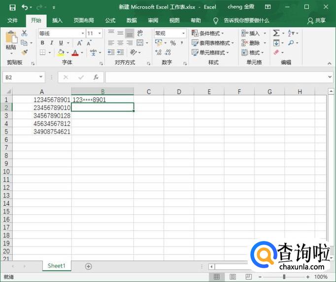Switch to the 视图 tab

coord(174,20)
